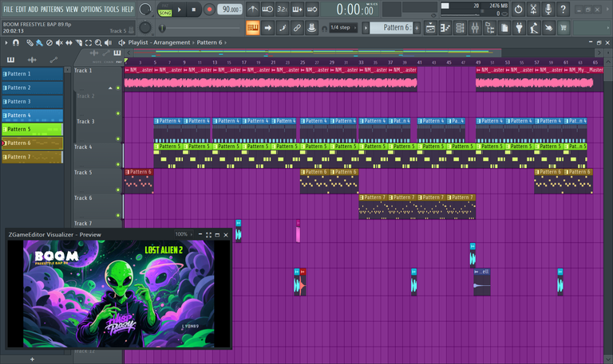The image size is (613, 364).
Task: Select Pattern 5 in the picker
Action: coord(33,129)
